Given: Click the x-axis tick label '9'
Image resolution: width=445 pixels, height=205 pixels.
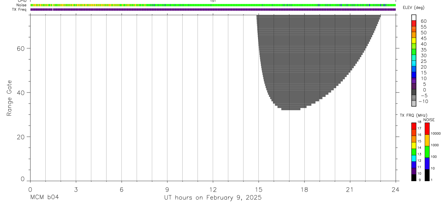Looking at the screenshot, I should pyautogui.click(x=167, y=189).
